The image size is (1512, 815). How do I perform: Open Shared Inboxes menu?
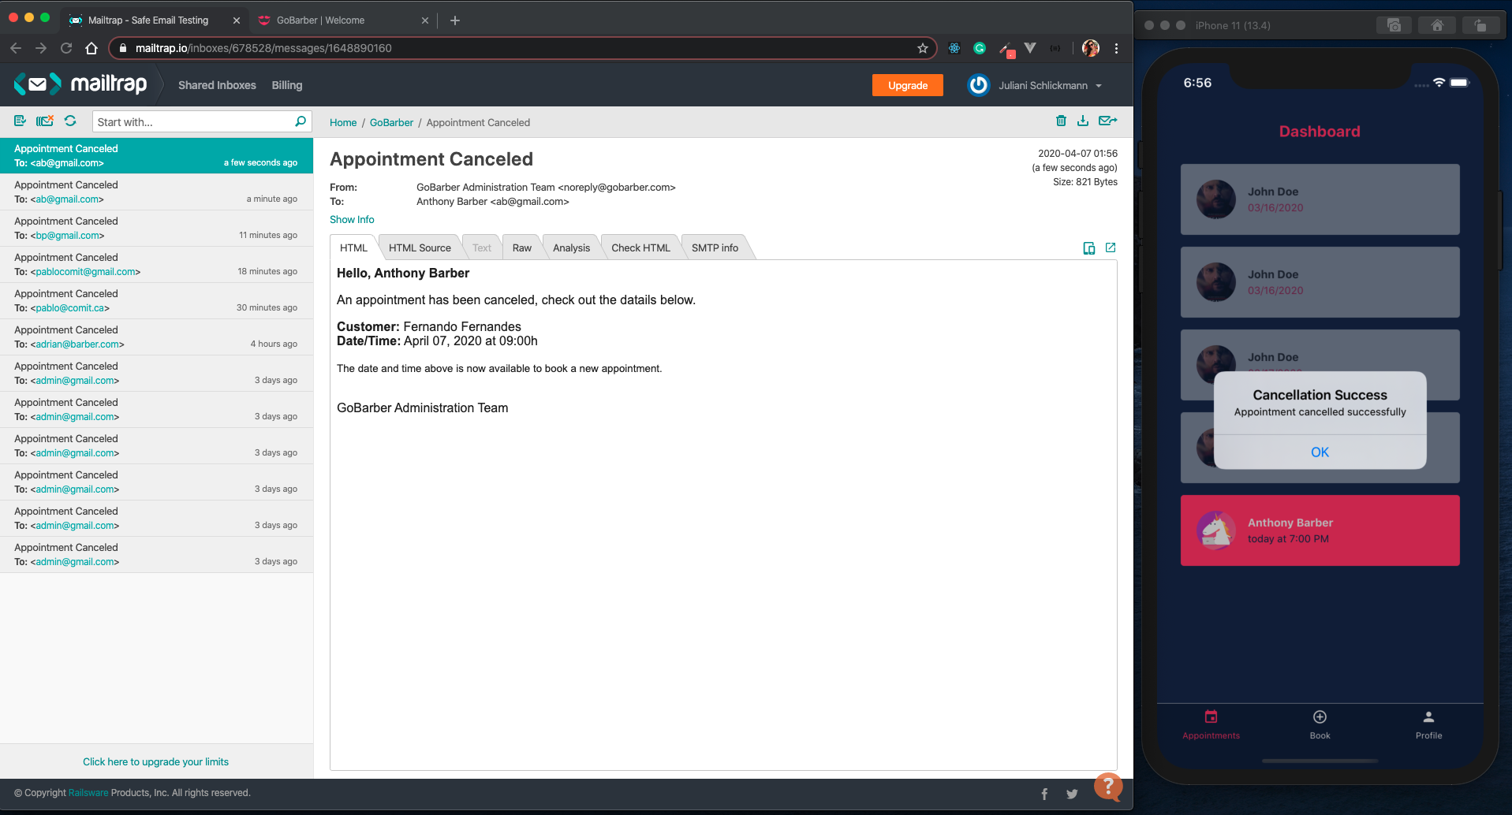tap(217, 85)
